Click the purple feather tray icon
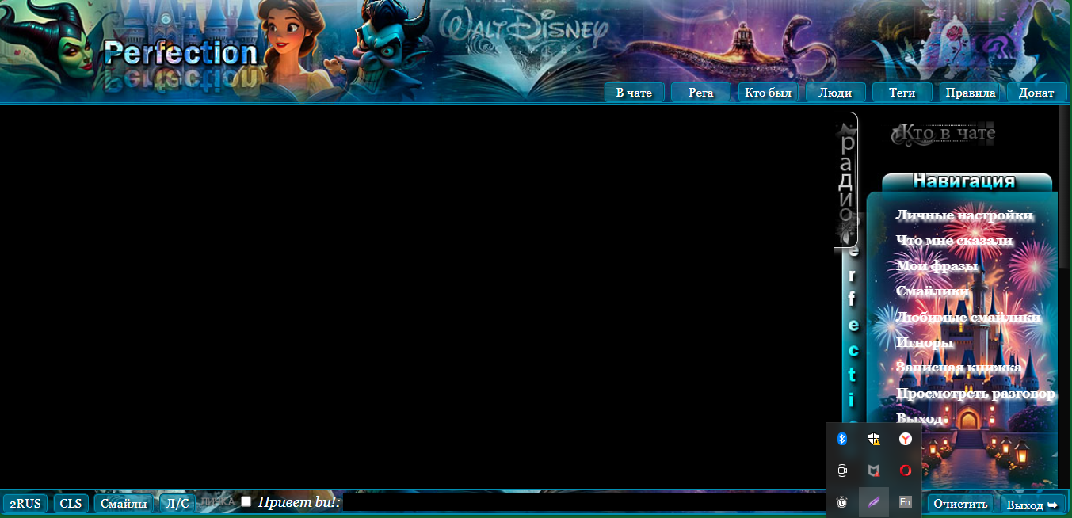This screenshot has width=1072, height=518. (x=873, y=502)
